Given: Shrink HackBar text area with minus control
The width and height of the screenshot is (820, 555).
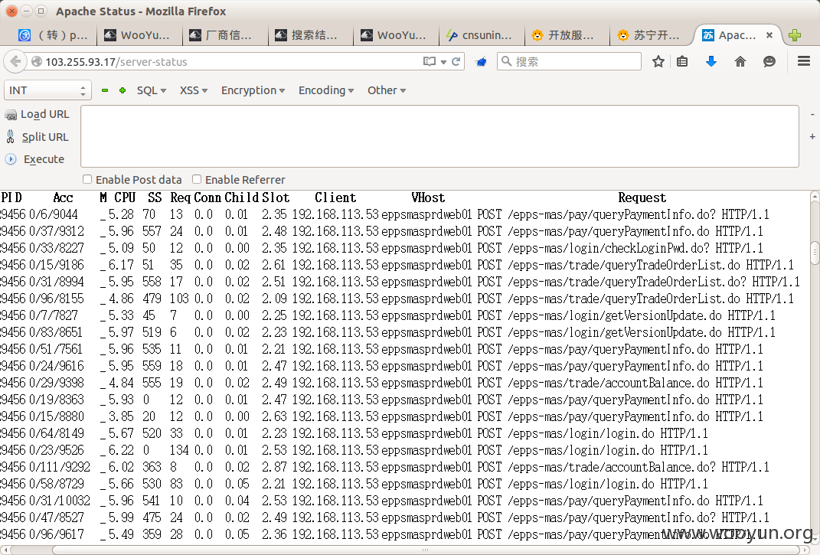Looking at the screenshot, I should 812,114.
